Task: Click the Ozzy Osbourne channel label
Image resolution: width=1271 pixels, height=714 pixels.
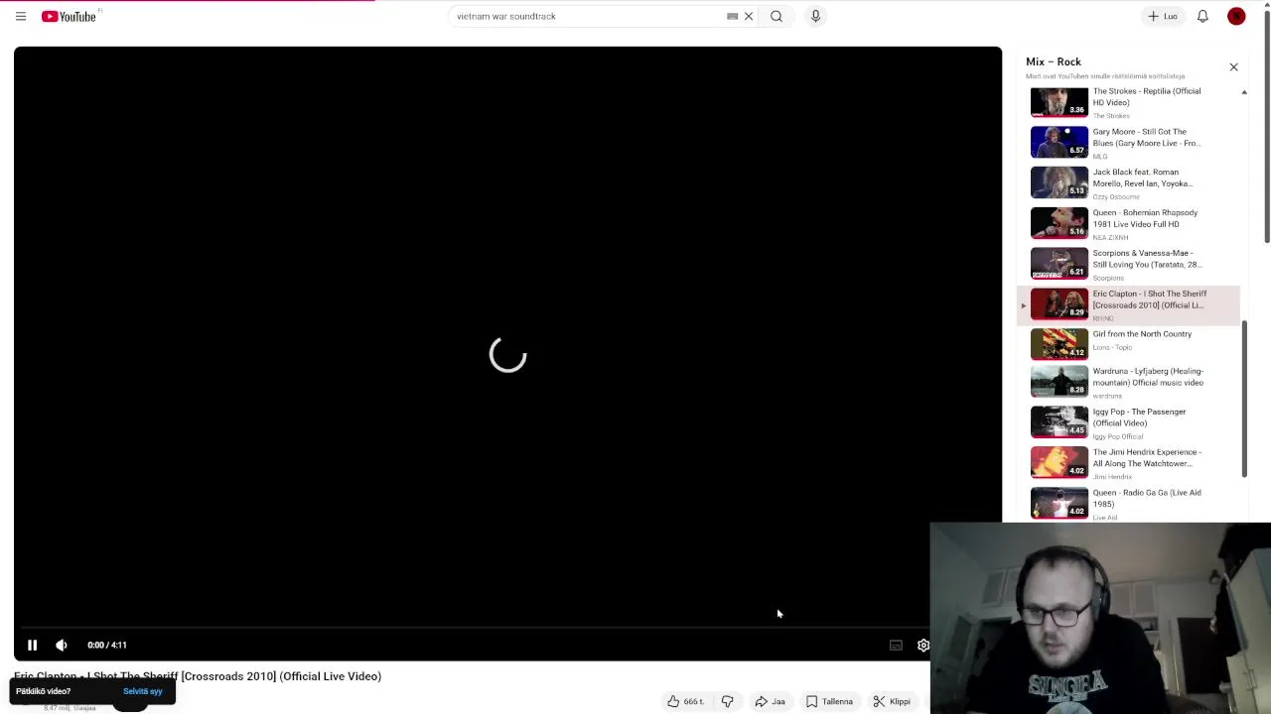Action: click(x=1116, y=197)
